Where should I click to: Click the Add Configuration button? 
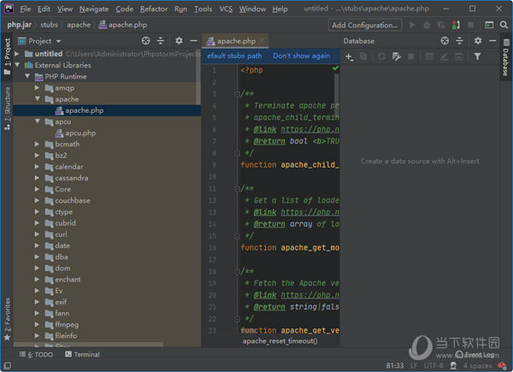pyautogui.click(x=365, y=25)
